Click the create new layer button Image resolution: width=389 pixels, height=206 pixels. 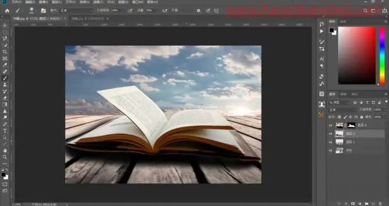pos(374,204)
